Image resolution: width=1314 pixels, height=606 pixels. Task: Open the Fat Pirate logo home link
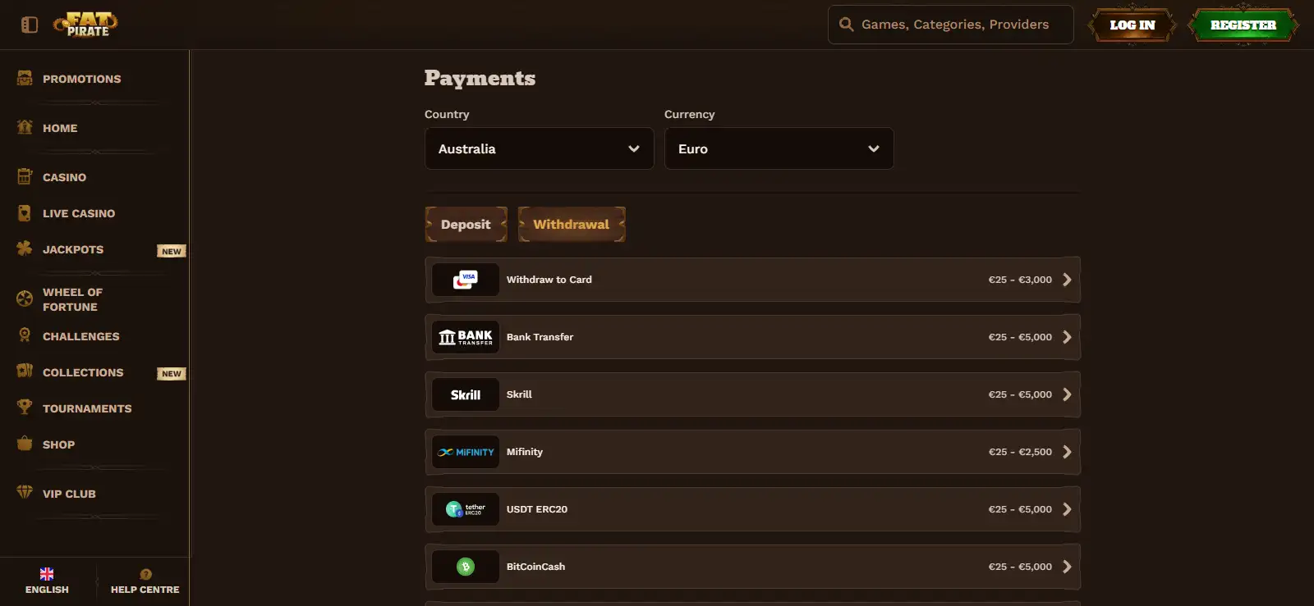pos(86,25)
